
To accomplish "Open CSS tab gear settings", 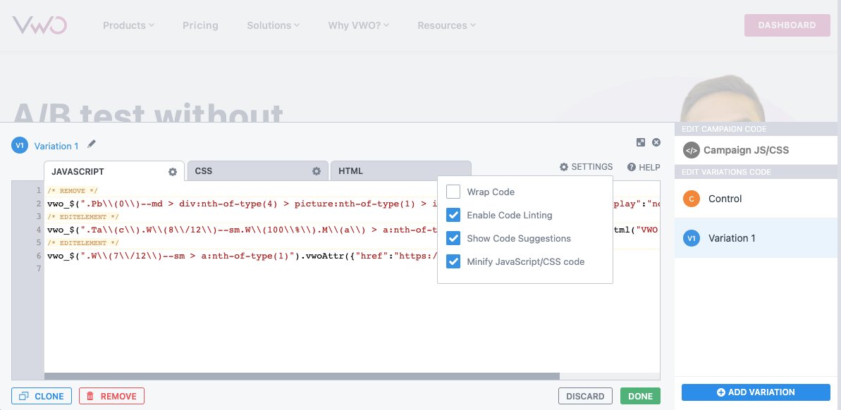I will (x=317, y=171).
